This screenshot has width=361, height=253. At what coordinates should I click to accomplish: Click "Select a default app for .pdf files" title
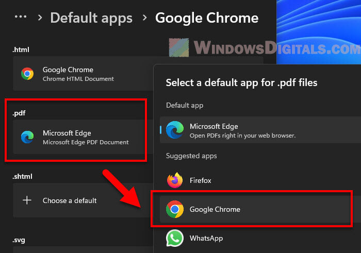coord(241,82)
